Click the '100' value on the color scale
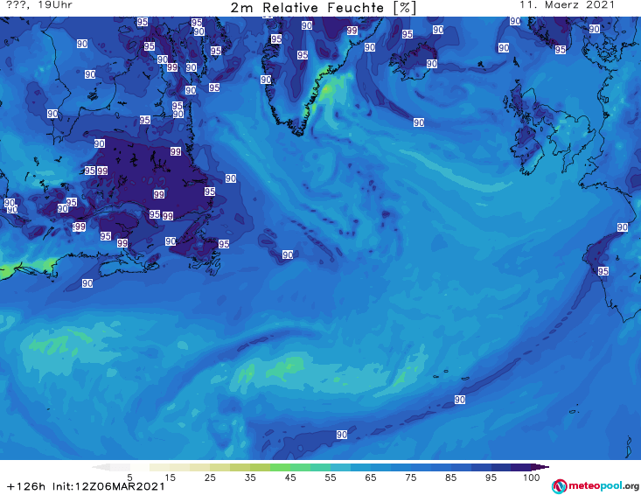This screenshot has width=641, height=495. (x=531, y=478)
